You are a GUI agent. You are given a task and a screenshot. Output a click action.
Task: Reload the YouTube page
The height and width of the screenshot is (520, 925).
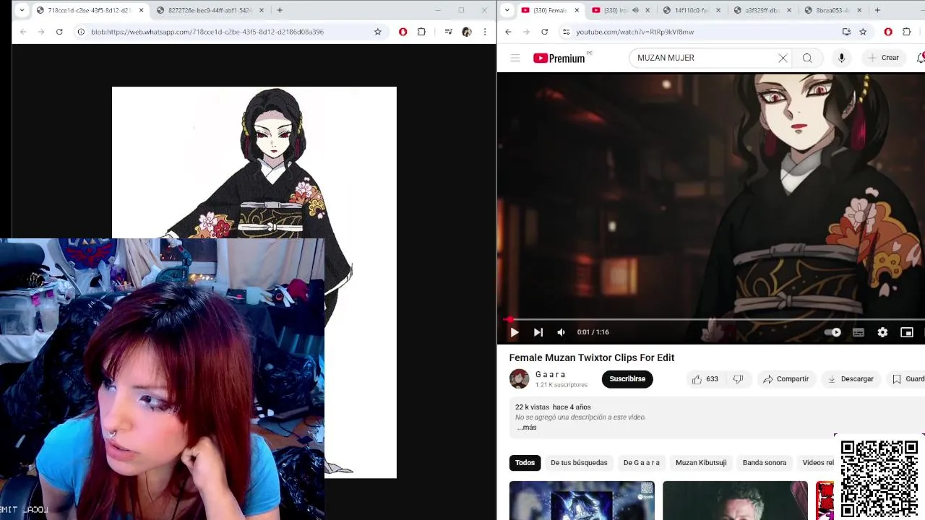[544, 32]
